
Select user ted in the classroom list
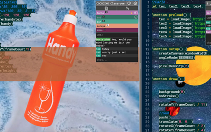99,17
